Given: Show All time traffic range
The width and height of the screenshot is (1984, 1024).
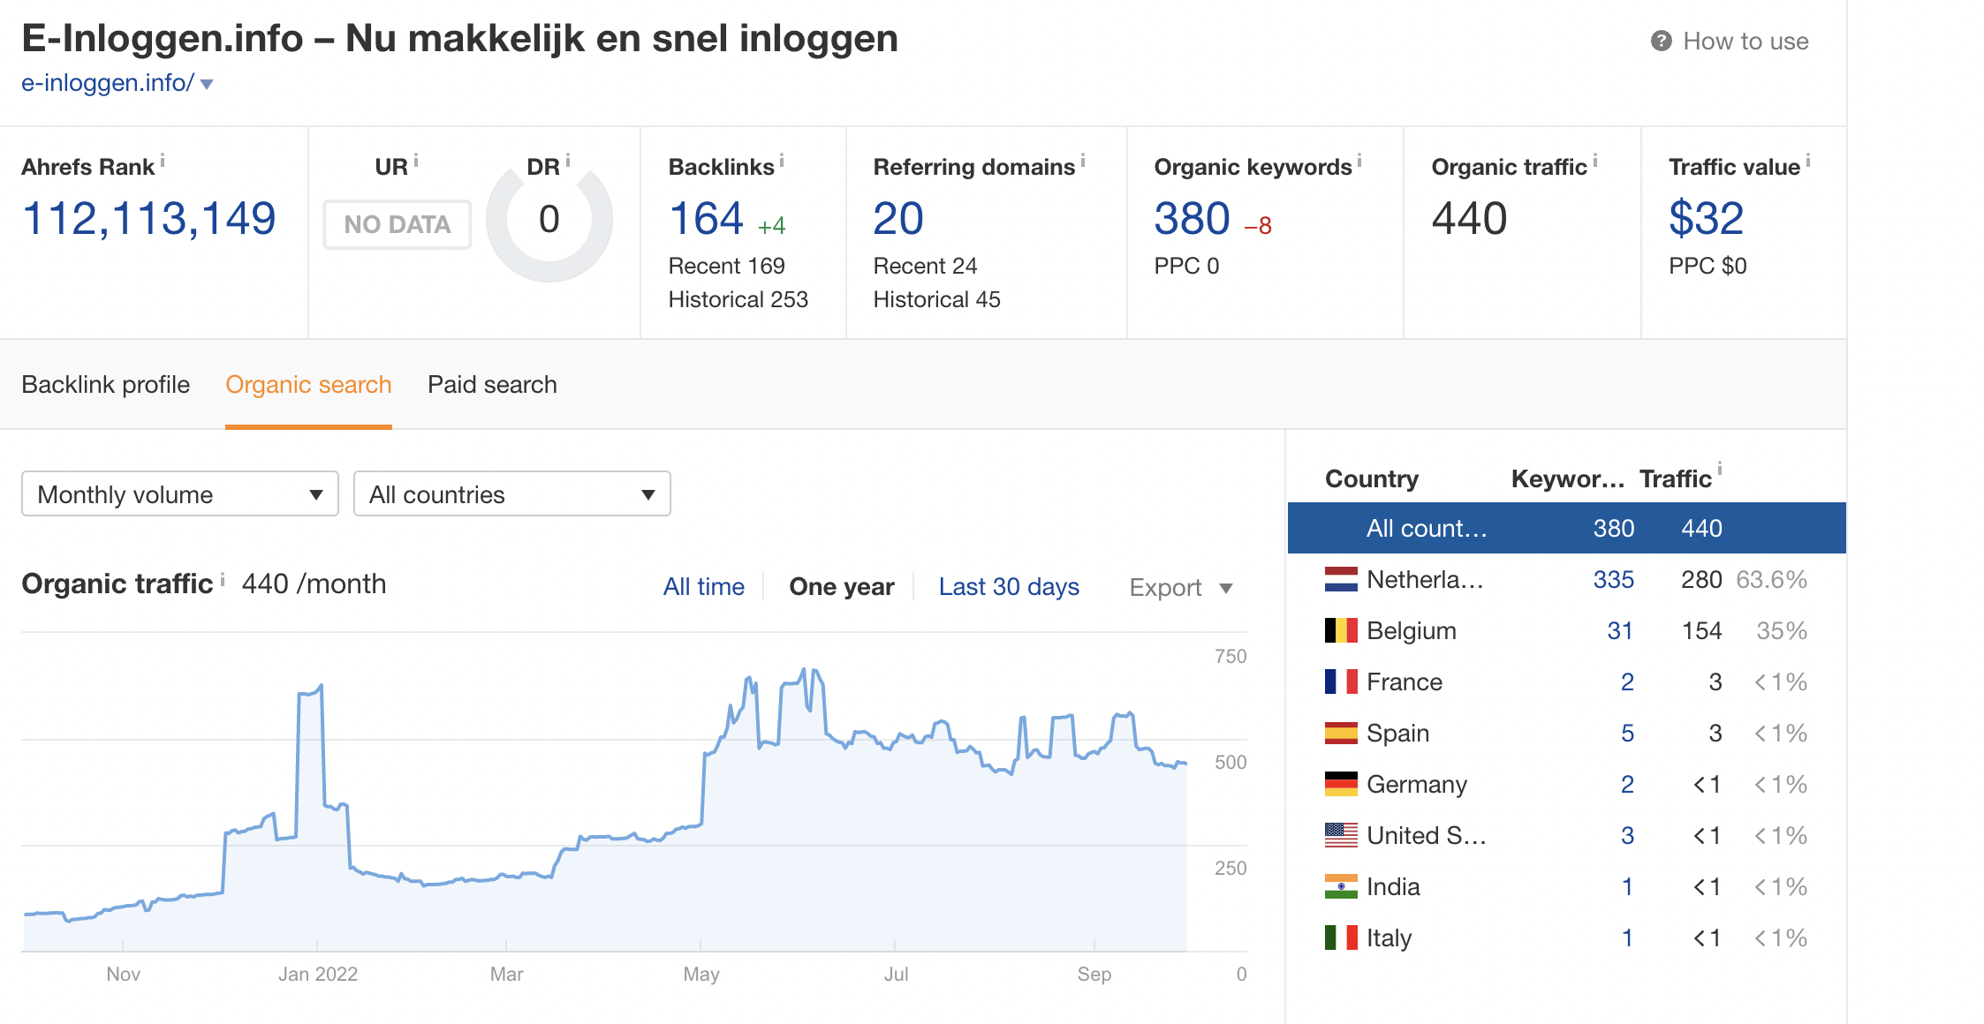Looking at the screenshot, I should pyautogui.click(x=704, y=587).
